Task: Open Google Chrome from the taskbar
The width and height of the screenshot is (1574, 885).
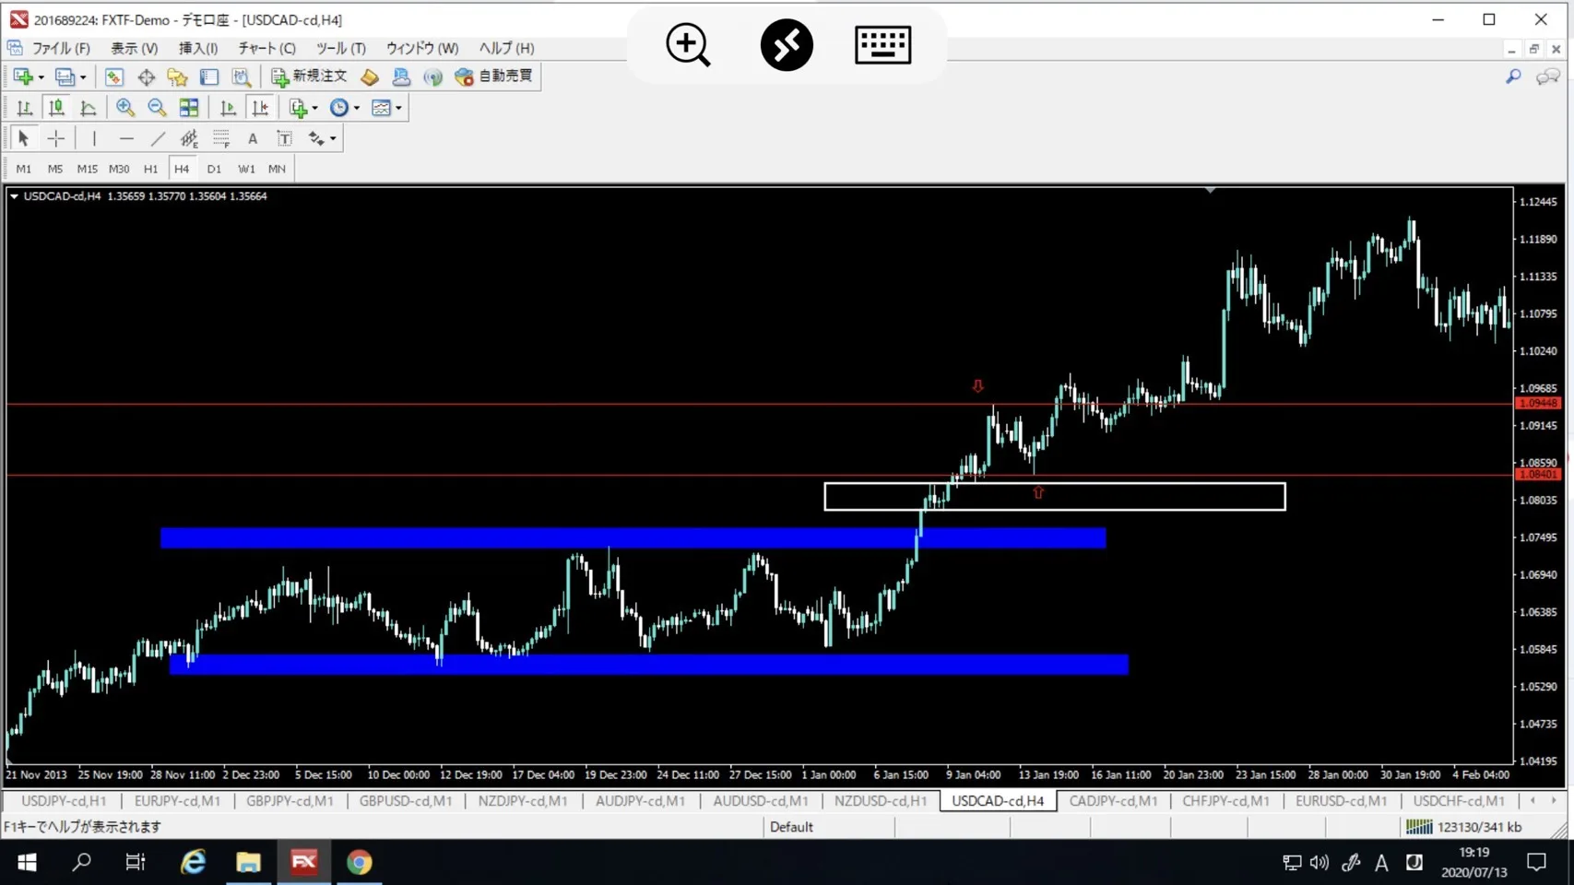Action: pos(359,862)
